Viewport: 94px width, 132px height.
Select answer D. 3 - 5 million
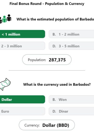pyautogui.click(x=71, y=46)
